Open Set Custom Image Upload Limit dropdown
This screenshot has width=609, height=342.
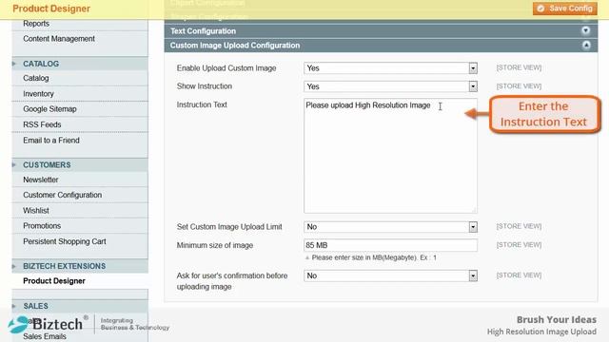pyautogui.click(x=390, y=227)
